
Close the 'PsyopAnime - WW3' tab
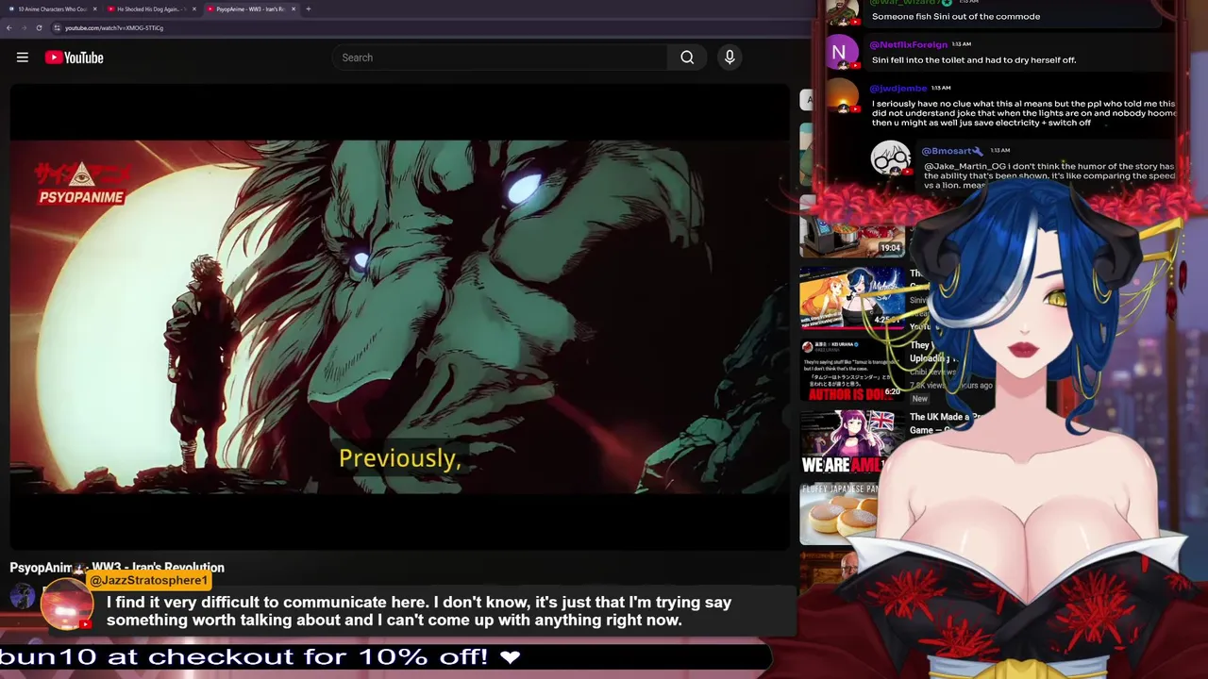[294, 8]
